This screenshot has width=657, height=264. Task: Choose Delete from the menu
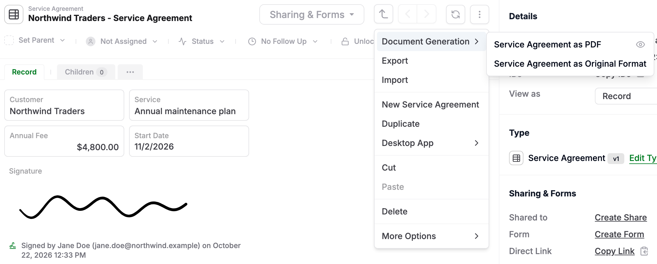(x=431, y=211)
